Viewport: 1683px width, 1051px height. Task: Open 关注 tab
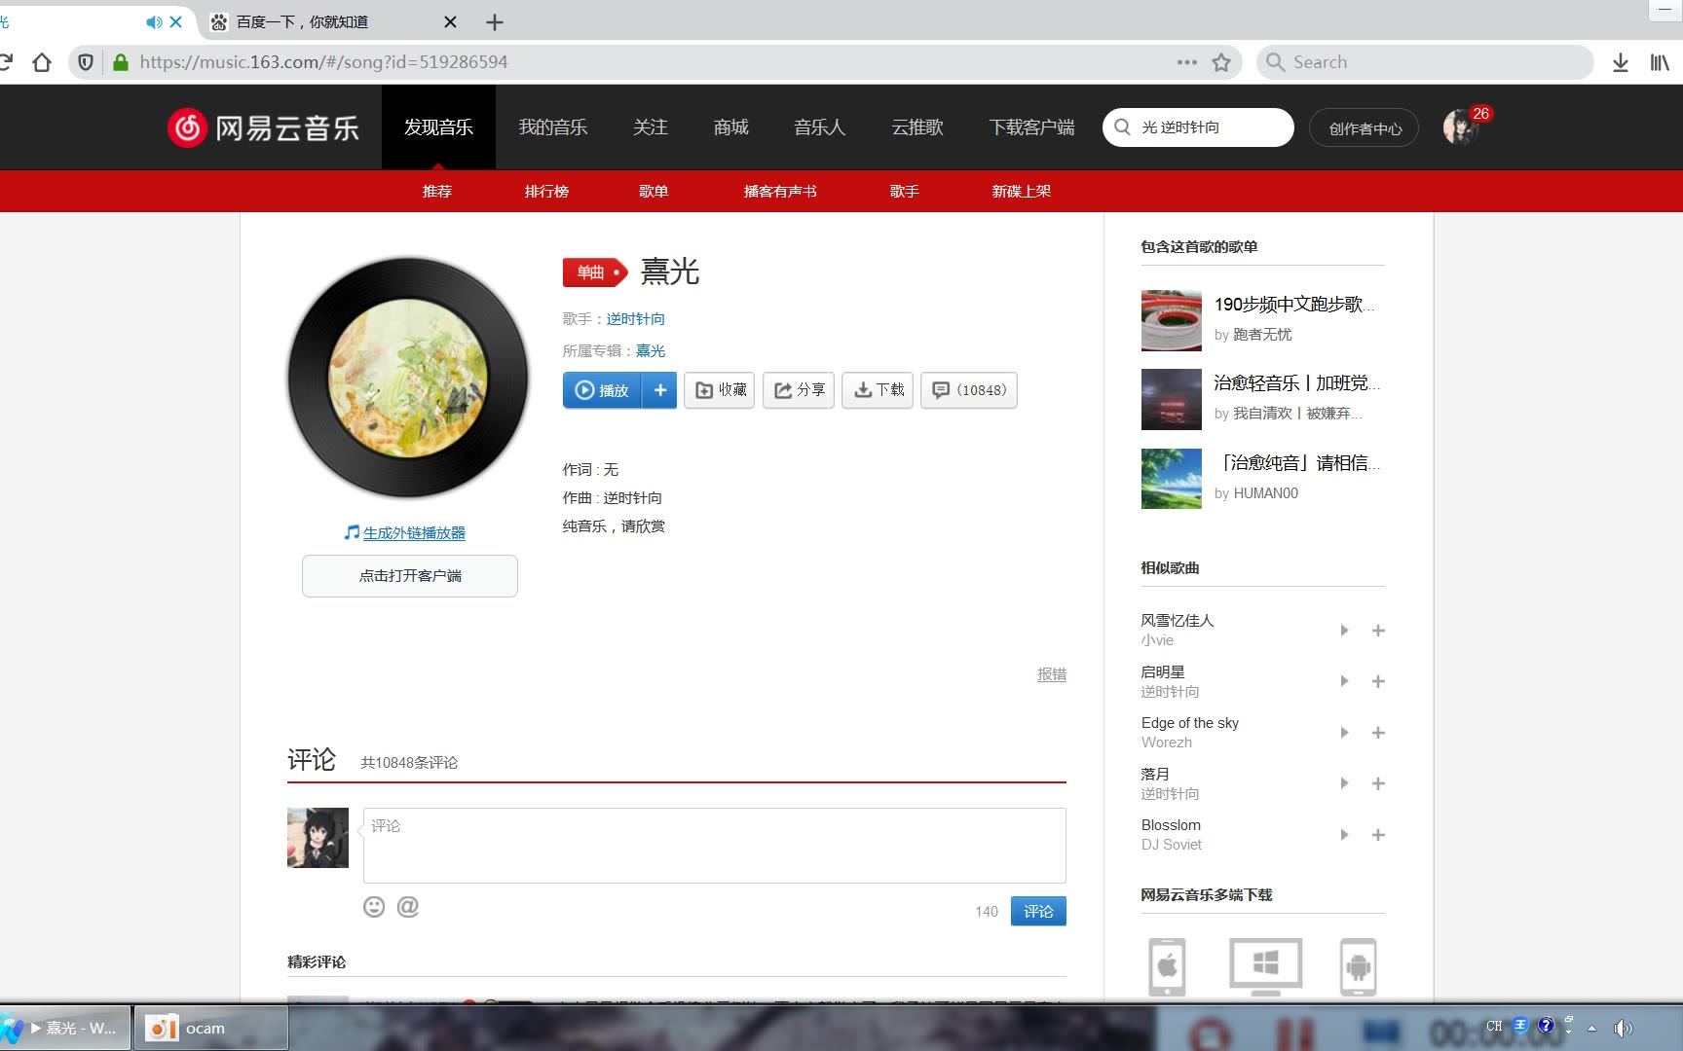click(650, 127)
